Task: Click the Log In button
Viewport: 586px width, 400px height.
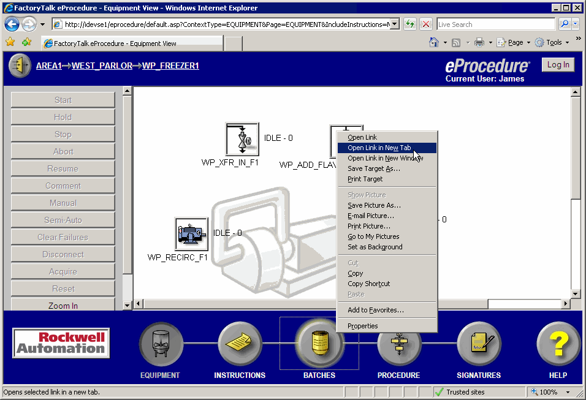Action: pos(558,64)
